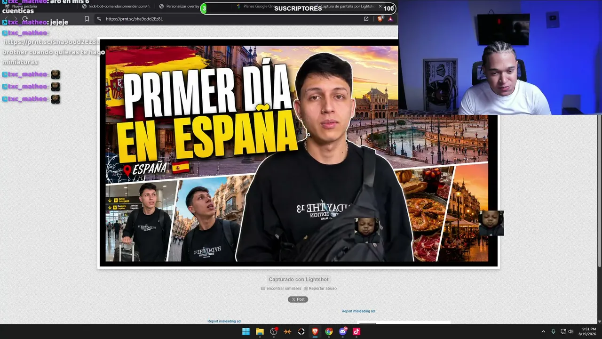Click the share icon in the address bar
Screen dimensions: 602x339
(366, 19)
